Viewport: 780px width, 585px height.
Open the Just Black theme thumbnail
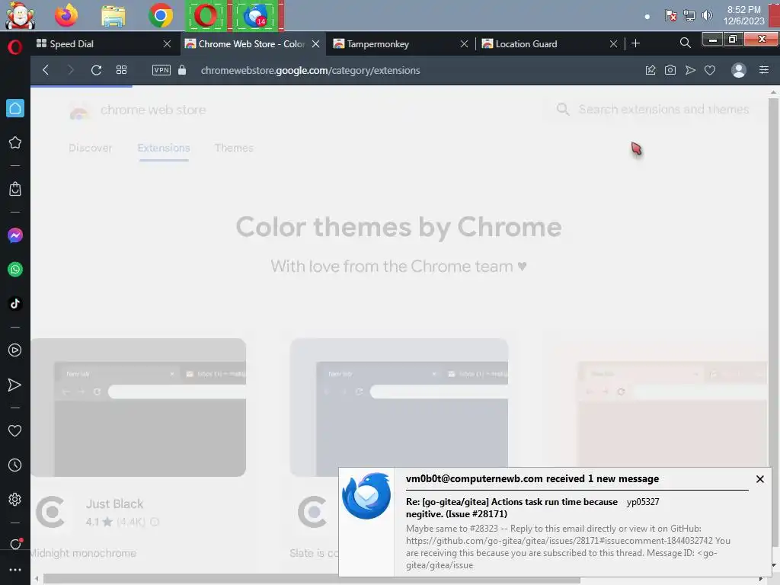pyautogui.click(x=139, y=408)
